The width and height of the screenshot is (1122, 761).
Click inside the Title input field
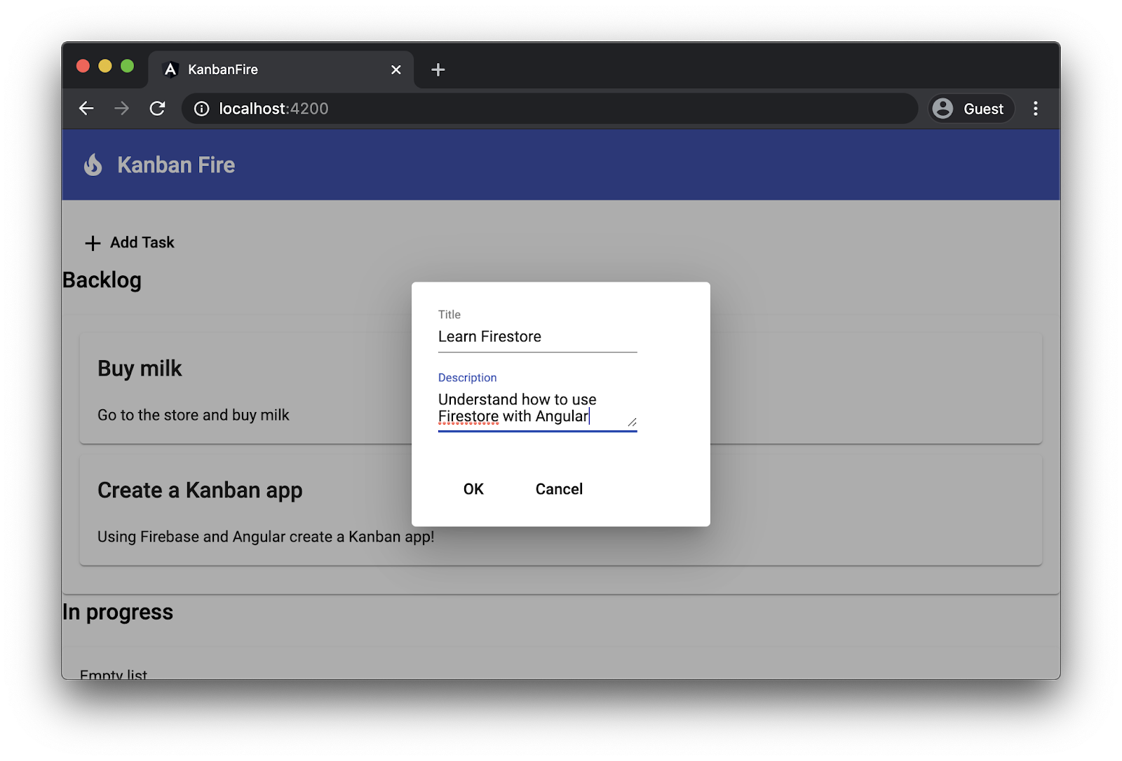(x=536, y=336)
